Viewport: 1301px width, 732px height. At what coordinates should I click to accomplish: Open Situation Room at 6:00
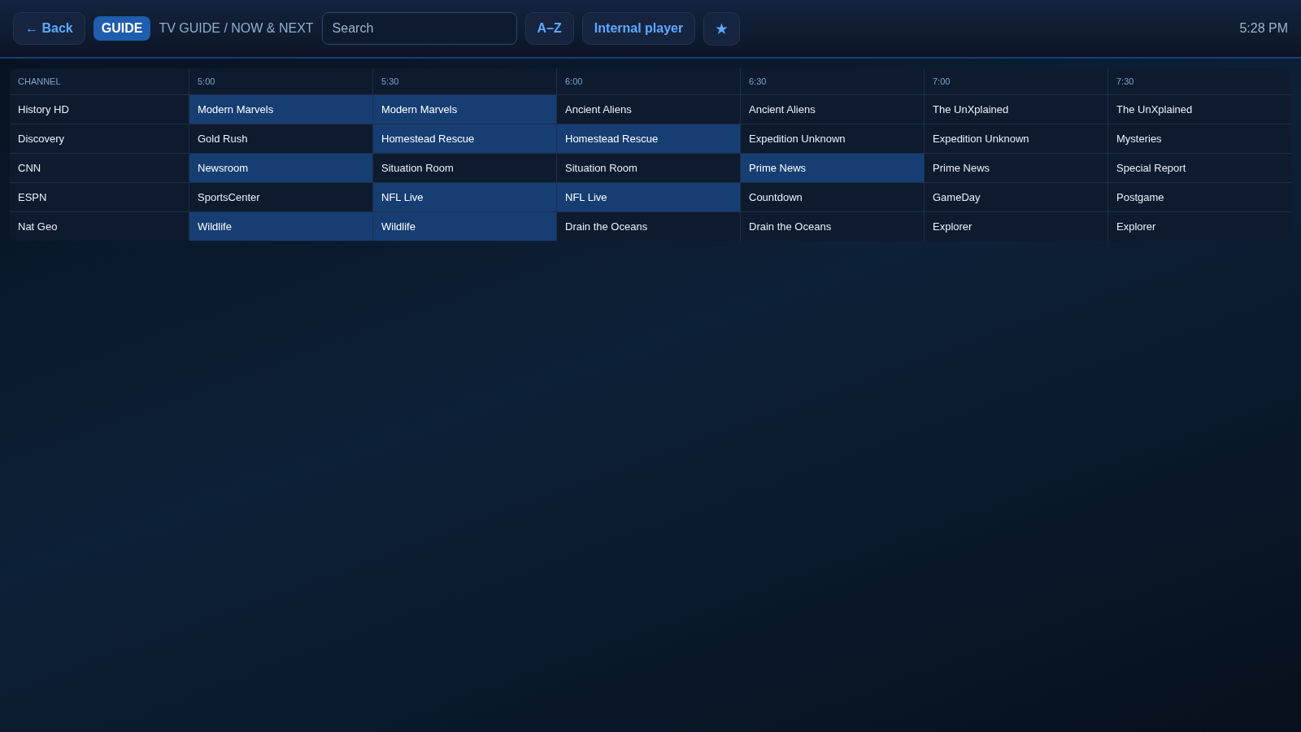(648, 168)
